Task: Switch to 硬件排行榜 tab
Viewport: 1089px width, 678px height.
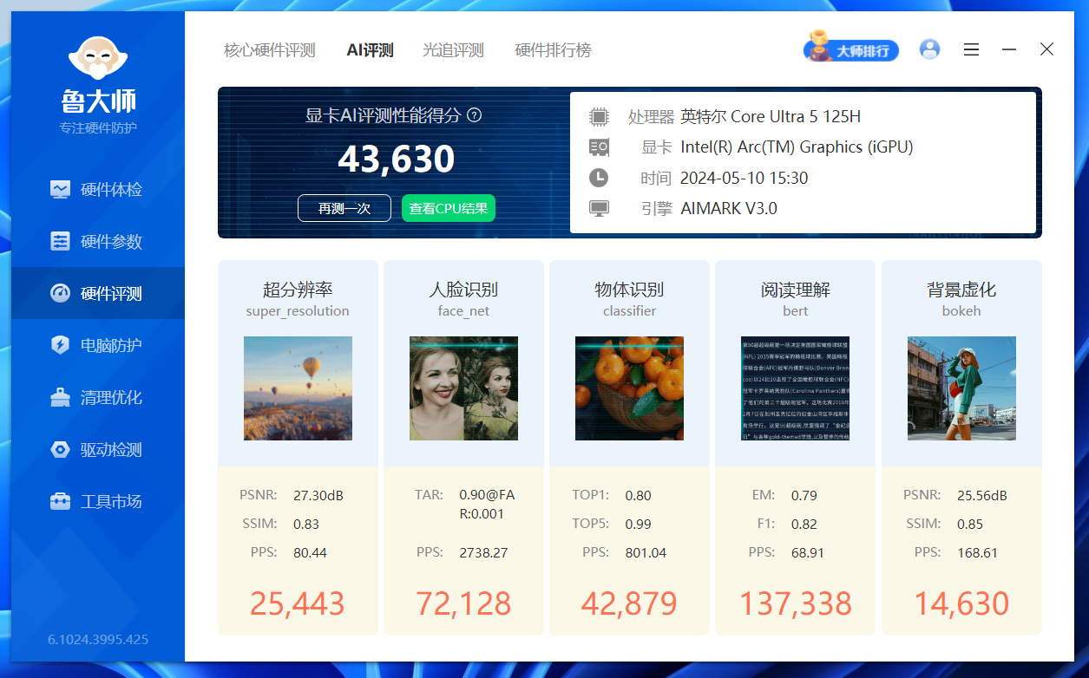Action: [x=553, y=50]
